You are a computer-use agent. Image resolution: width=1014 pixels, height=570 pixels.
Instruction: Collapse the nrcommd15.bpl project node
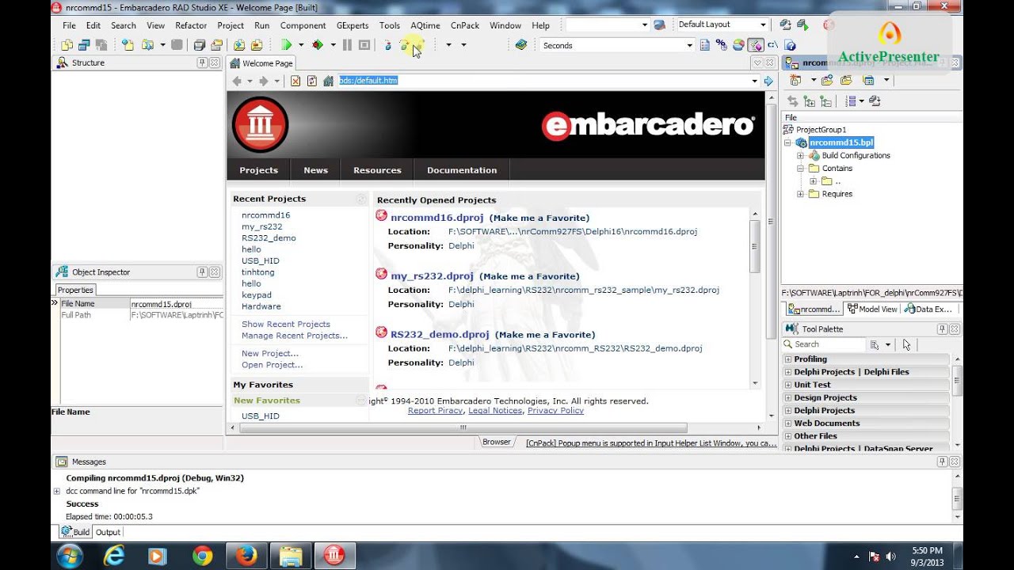(787, 143)
